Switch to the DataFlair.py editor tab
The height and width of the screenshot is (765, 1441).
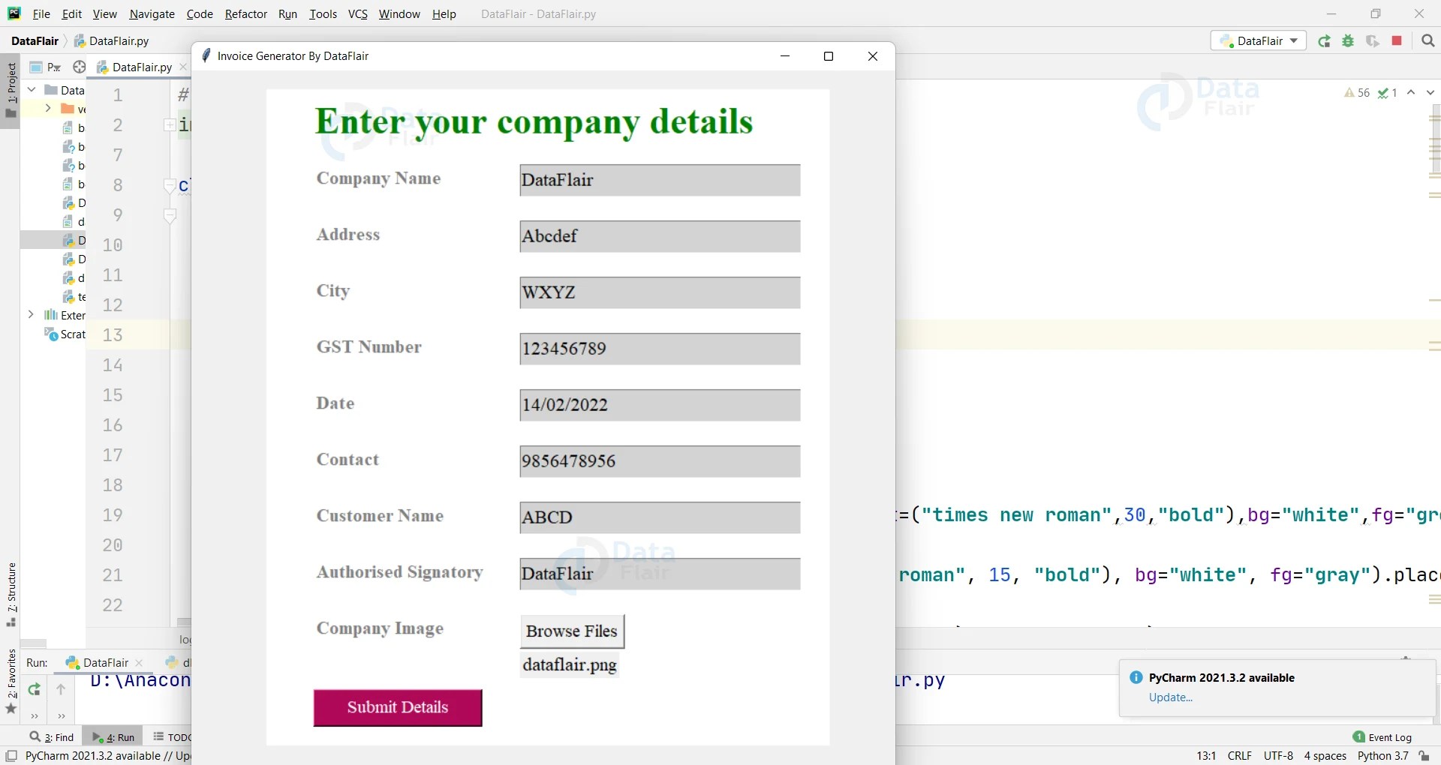(x=140, y=67)
